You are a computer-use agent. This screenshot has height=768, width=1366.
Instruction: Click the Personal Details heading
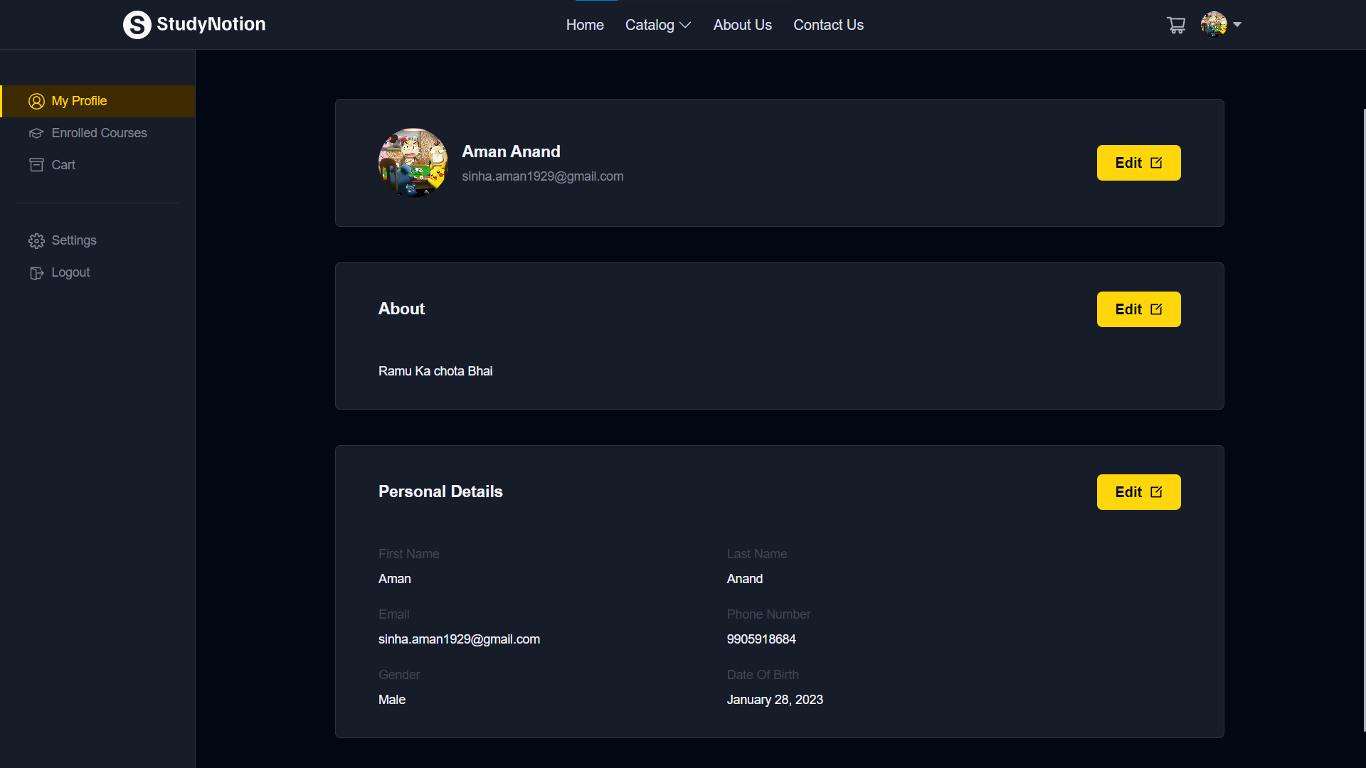pyautogui.click(x=440, y=491)
